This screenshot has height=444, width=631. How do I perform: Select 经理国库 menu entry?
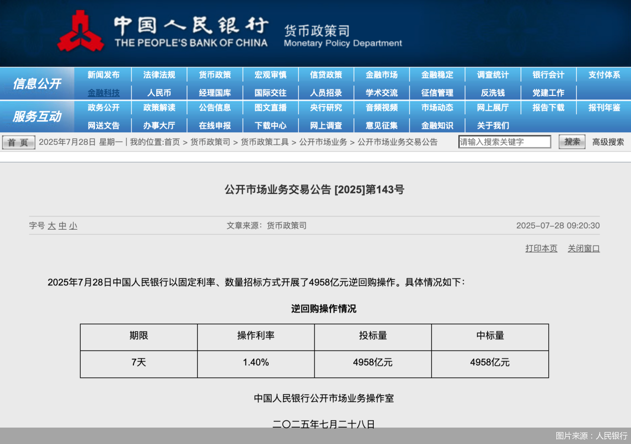(215, 93)
